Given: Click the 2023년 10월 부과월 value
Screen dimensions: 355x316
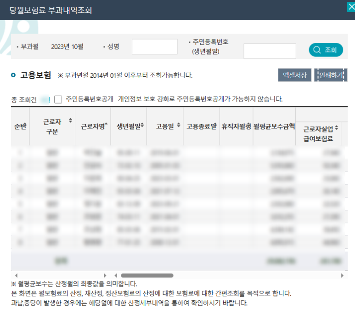Looking at the screenshot, I should point(67,47).
